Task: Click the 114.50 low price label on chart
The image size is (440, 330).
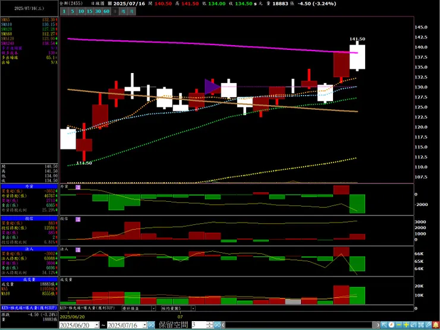Action: [x=84, y=163]
